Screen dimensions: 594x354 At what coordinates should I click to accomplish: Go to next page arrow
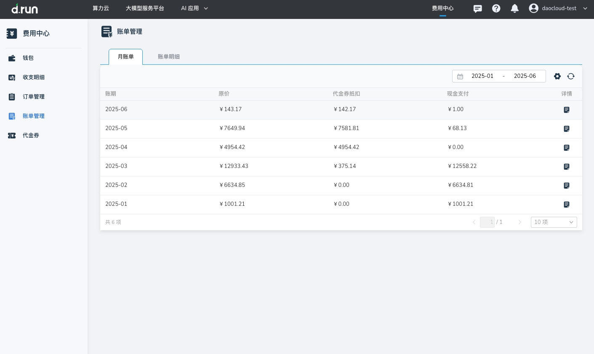(520, 222)
